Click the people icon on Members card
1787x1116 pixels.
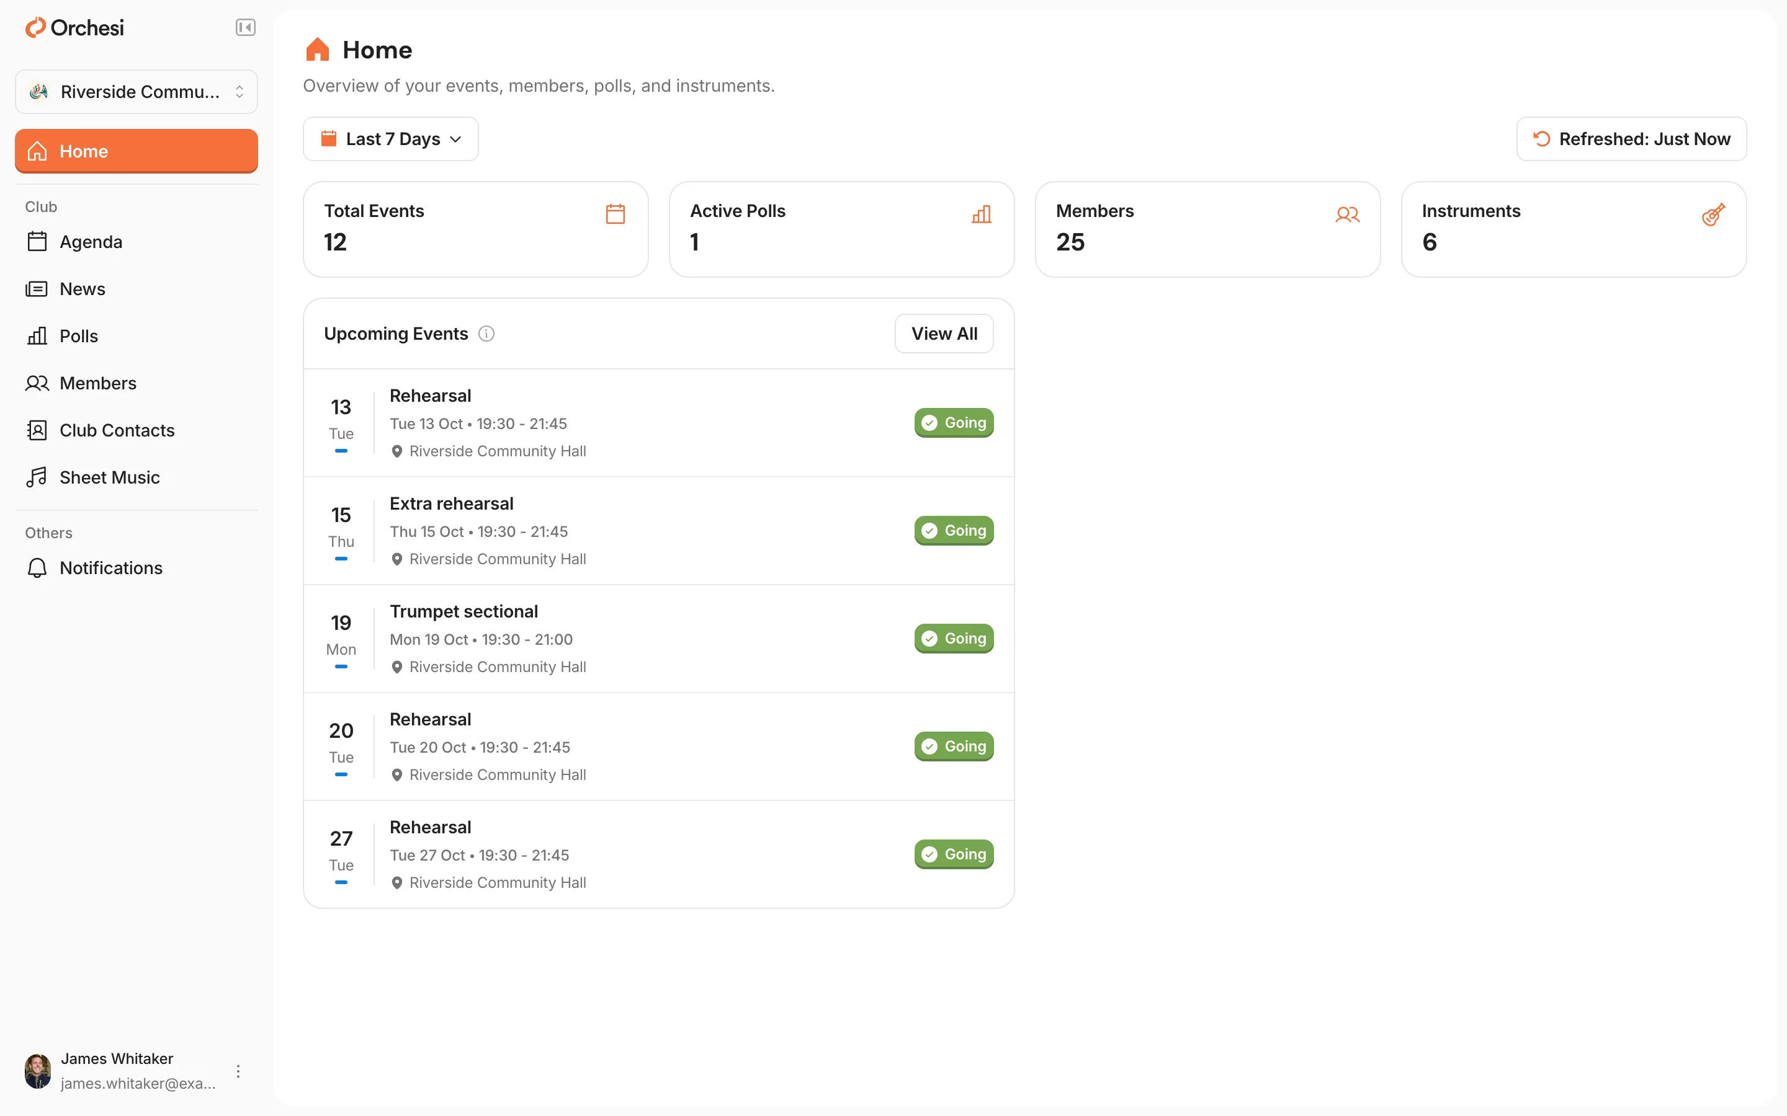pyautogui.click(x=1347, y=214)
